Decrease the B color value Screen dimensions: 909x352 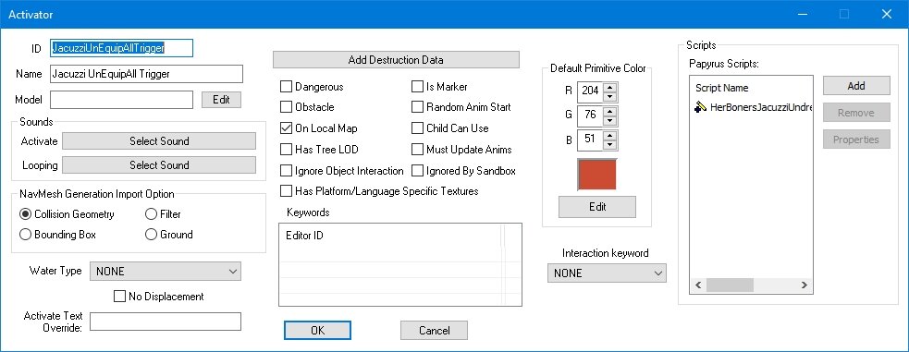tap(610, 144)
